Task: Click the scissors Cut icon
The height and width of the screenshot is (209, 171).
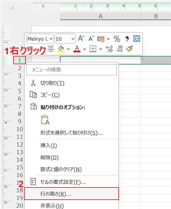Action: click(33, 83)
